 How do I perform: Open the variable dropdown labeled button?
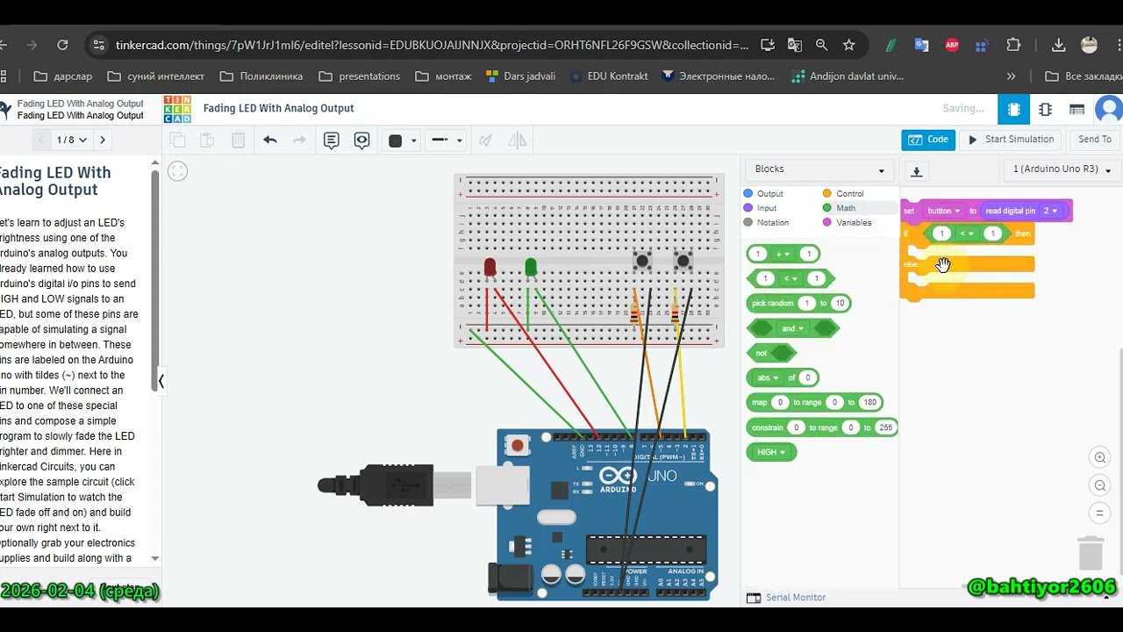[943, 211]
